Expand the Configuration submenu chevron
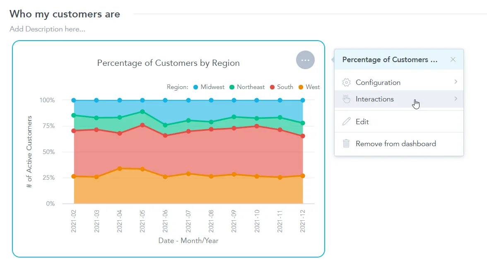The width and height of the screenshot is (487, 265). (456, 82)
